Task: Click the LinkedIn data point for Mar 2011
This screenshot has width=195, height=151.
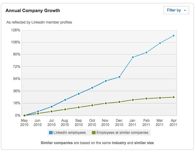Action: point(160,43)
